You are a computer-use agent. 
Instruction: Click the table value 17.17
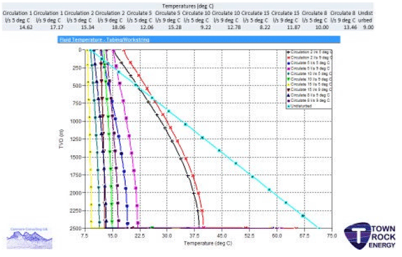pos(56,27)
